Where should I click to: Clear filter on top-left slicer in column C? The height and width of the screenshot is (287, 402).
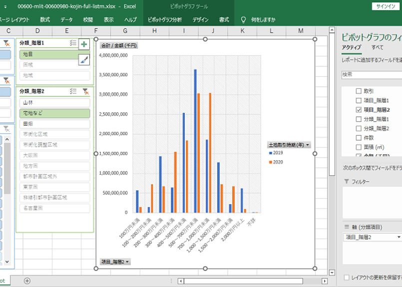[x=6, y=43]
